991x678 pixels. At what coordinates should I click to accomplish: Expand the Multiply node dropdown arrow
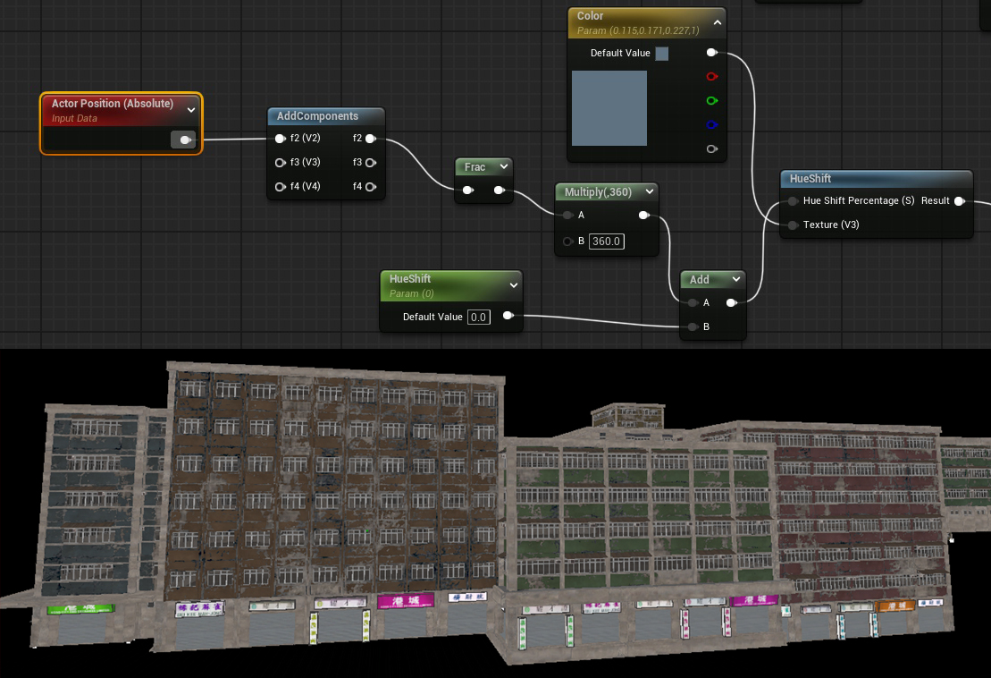pos(650,192)
